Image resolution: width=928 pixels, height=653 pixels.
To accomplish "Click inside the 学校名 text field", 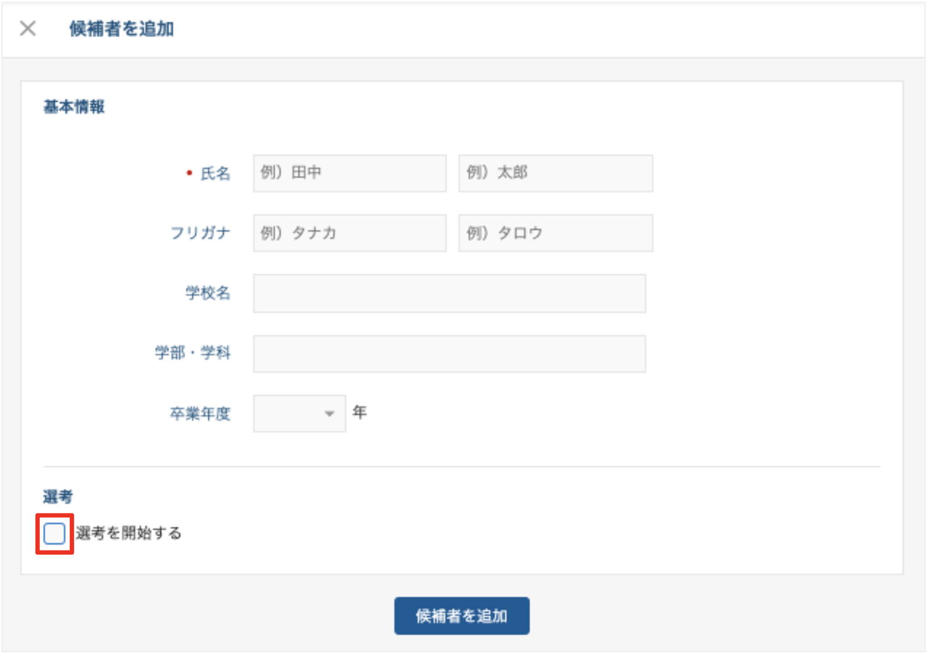I will pyautogui.click(x=449, y=294).
